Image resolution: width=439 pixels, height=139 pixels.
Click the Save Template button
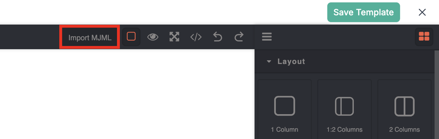click(363, 12)
